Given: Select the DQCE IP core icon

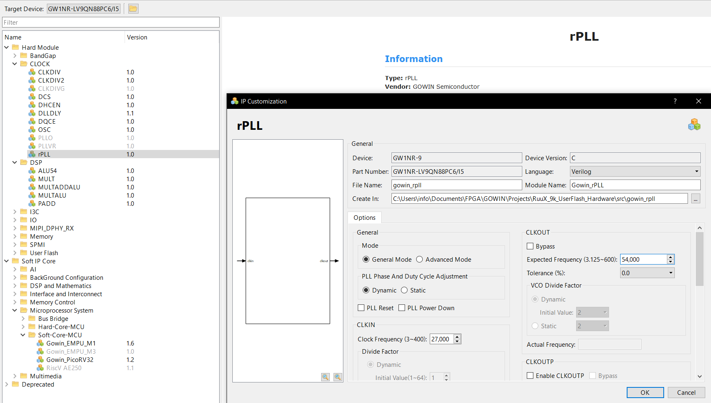Looking at the screenshot, I should pos(32,121).
